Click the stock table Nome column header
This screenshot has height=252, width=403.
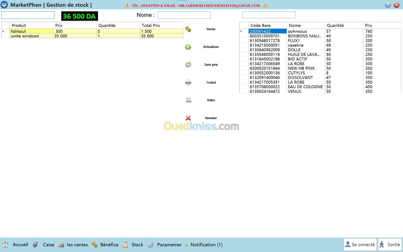click(x=306, y=25)
